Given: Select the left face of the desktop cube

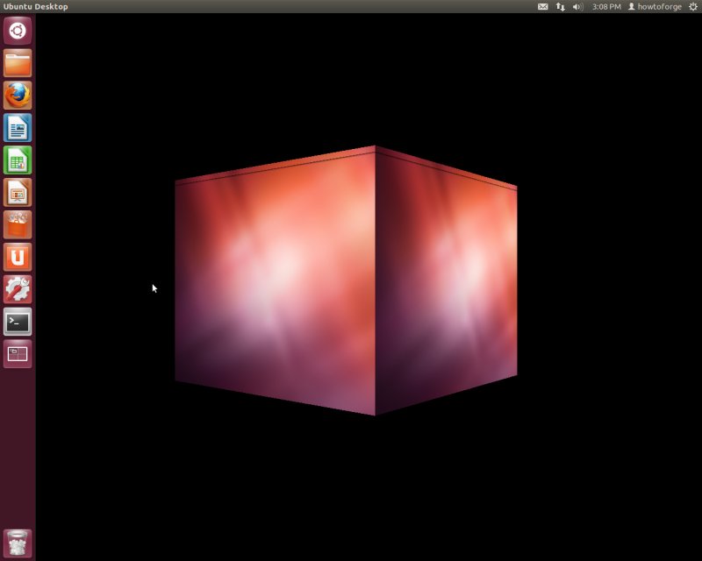Looking at the screenshot, I should click(275, 280).
